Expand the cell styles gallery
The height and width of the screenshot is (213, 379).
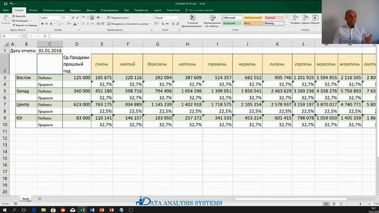(x=287, y=24)
